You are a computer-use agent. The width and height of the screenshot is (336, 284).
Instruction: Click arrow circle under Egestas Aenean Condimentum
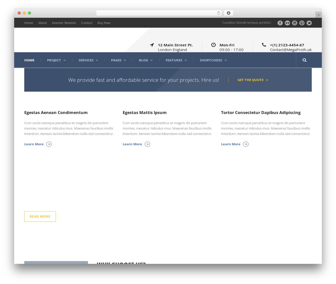[49, 144]
